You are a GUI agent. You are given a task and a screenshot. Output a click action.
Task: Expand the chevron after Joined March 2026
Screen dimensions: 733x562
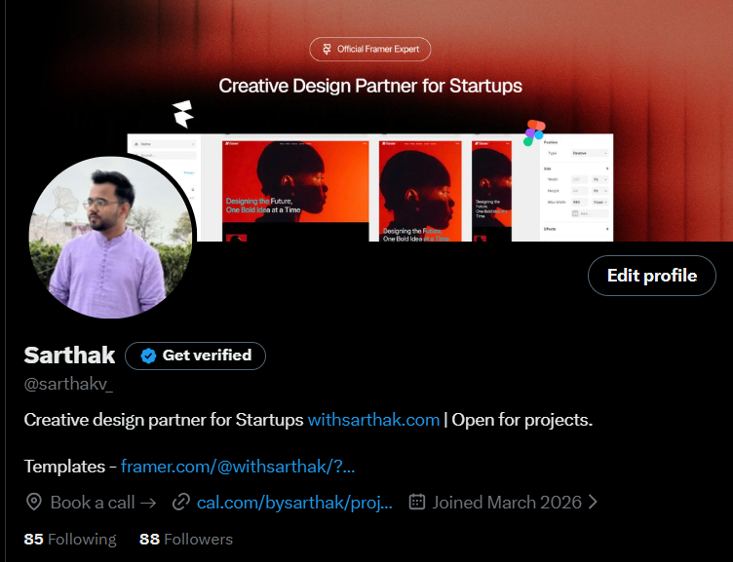593,503
